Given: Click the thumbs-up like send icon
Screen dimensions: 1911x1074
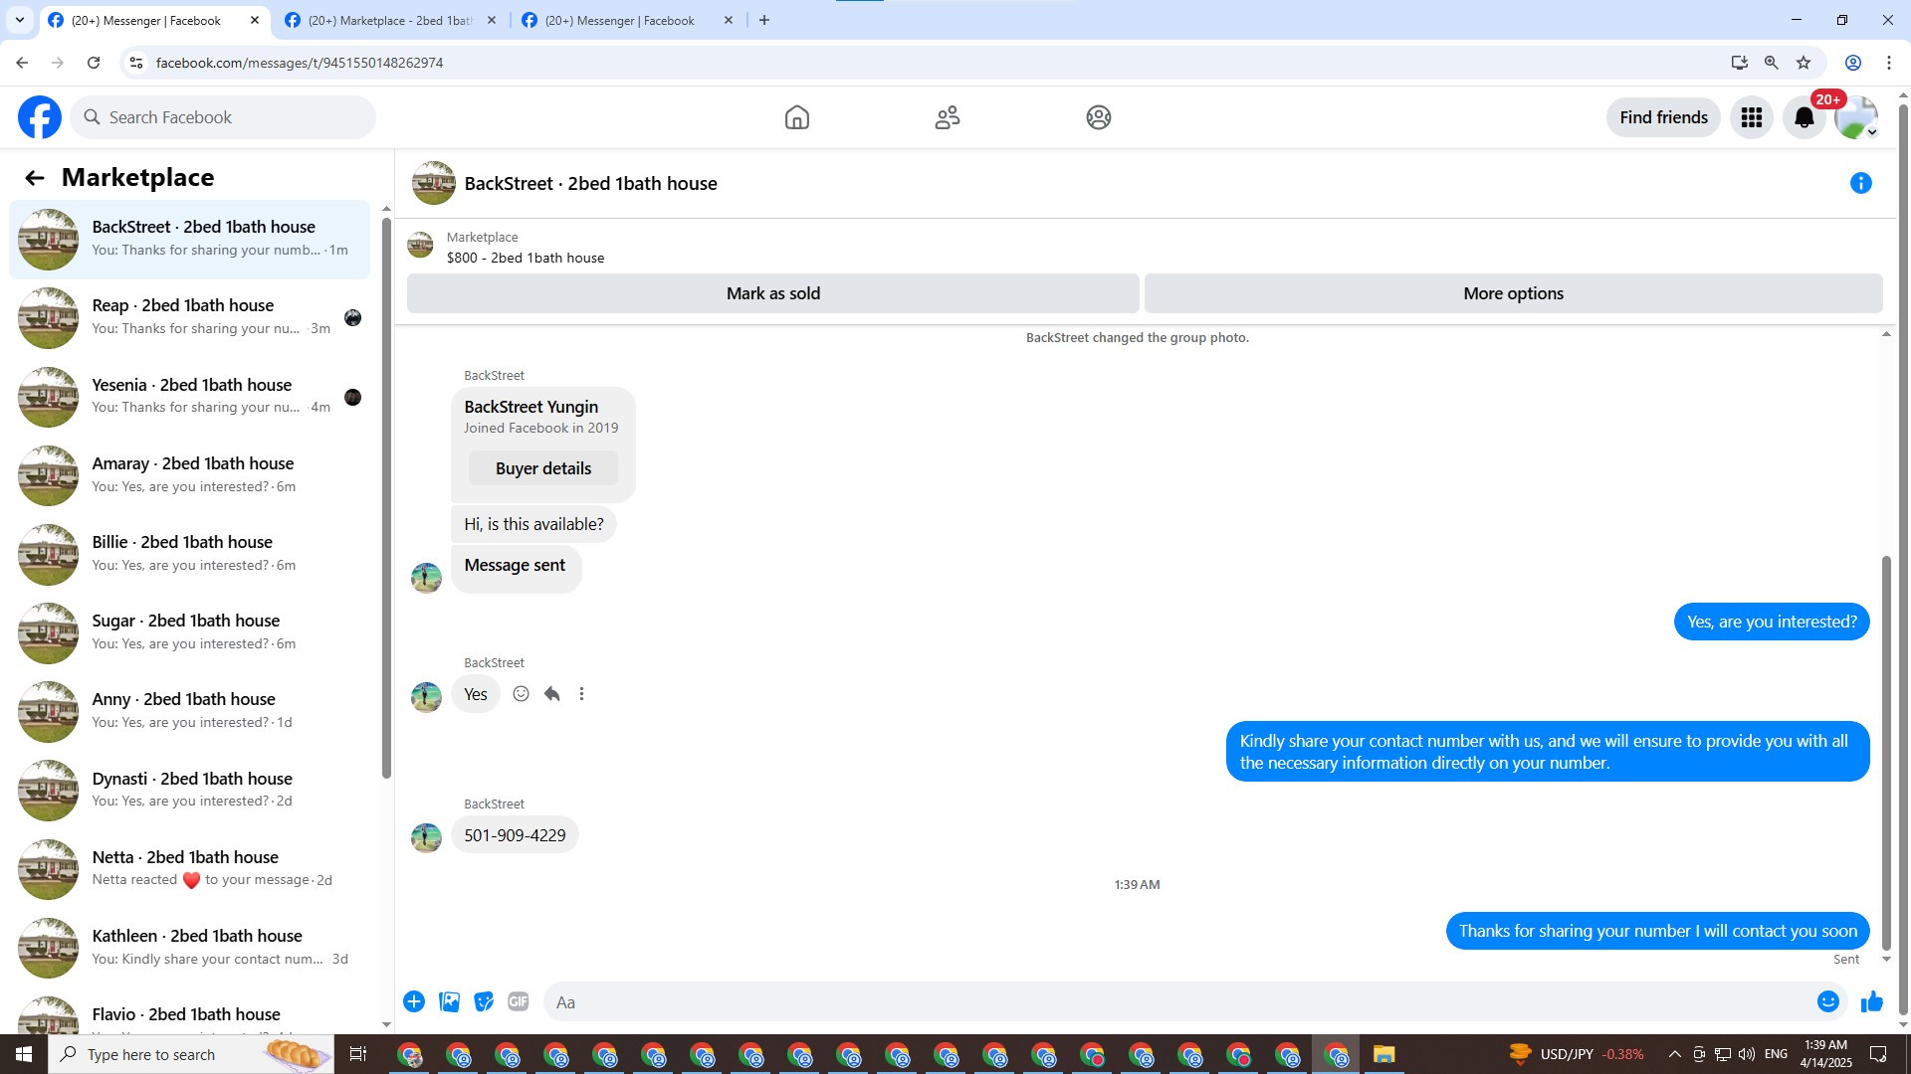Looking at the screenshot, I should pyautogui.click(x=1871, y=1001).
